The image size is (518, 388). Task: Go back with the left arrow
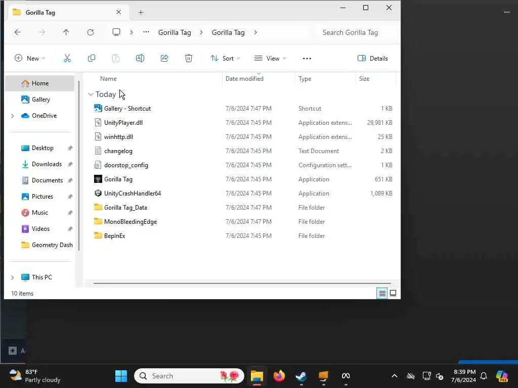[18, 32]
